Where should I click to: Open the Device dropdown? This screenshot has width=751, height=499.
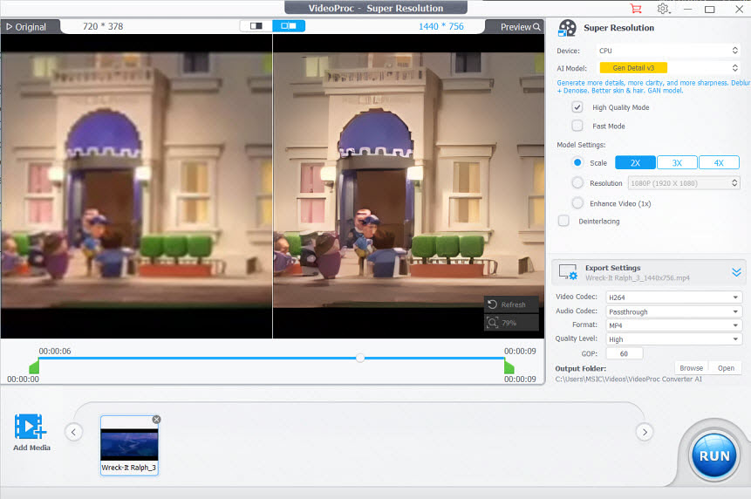point(668,51)
